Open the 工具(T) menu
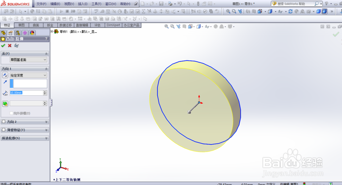 [96, 4]
